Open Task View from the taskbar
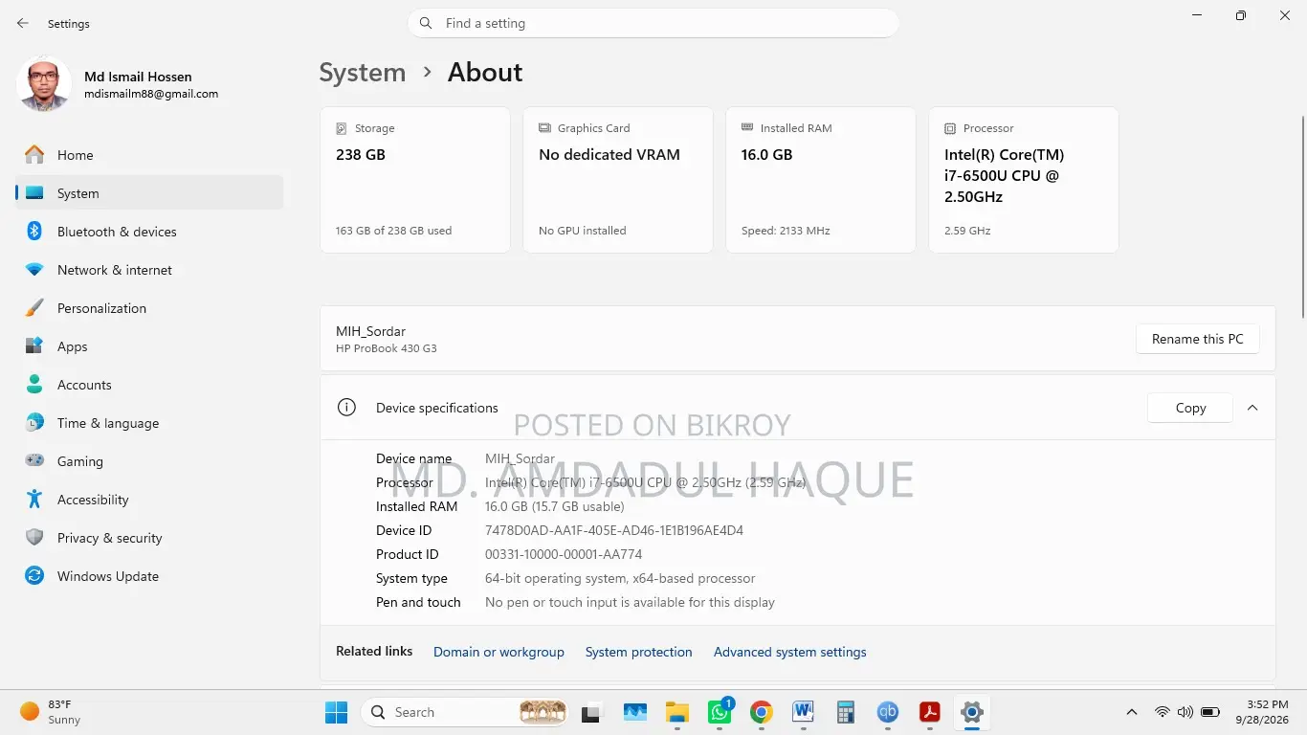1307x735 pixels. [591, 712]
